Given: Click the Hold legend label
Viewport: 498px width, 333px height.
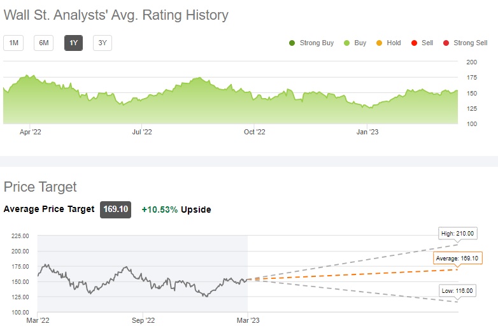Looking at the screenshot, I should click(394, 43).
